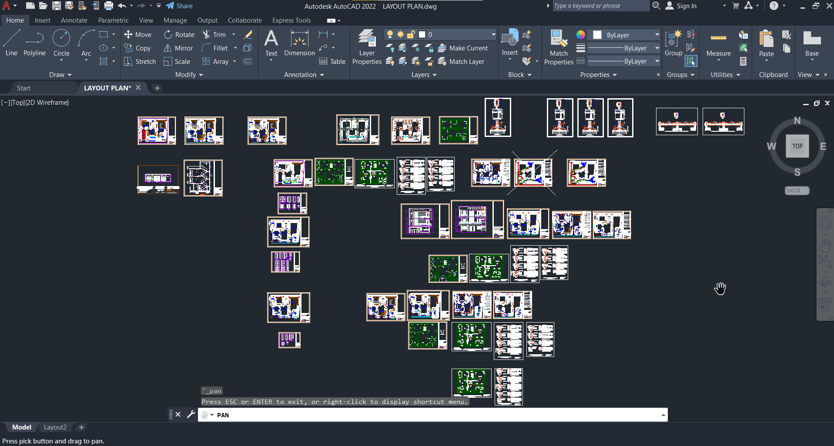Toggle layer lock padlock icon
Screen dimensions: 834x446
411,34
